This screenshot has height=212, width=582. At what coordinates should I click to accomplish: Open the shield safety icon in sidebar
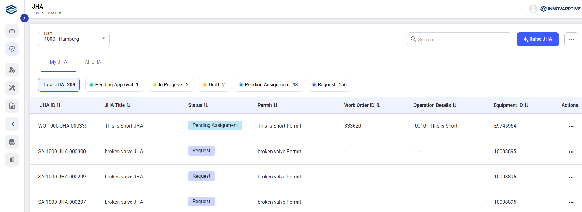click(12, 49)
